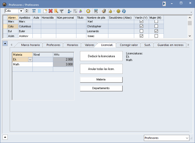Image resolution: width=195 pixels, height=143 pixels.
Task: Click the standalone yellow gear settings icon
Action: [118, 11]
